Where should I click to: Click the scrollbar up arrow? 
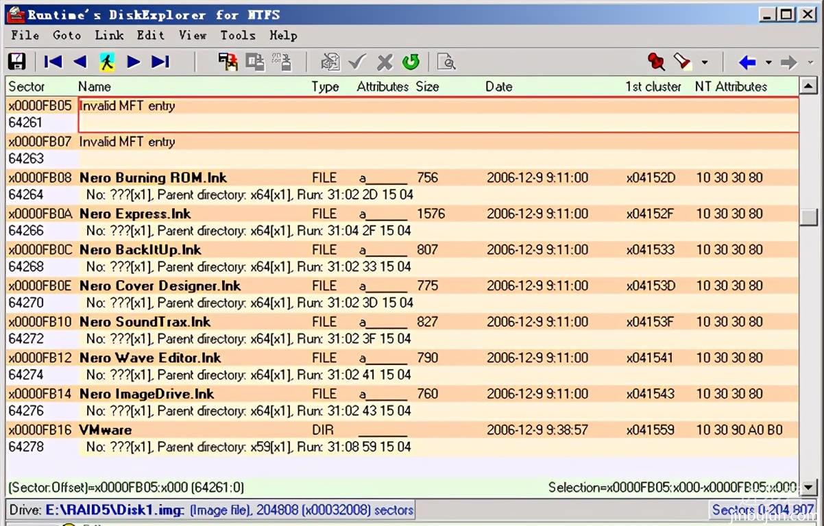(809, 86)
